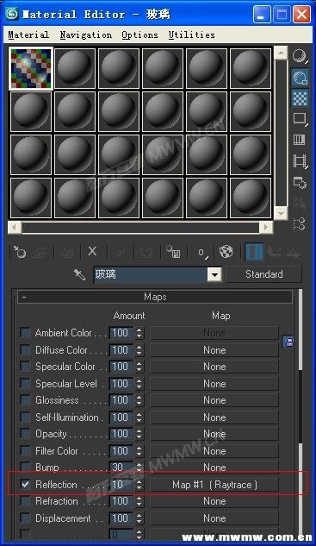Image resolution: width=316 pixels, height=546 pixels.
Task: Enable the Refraction map checkbox
Action: point(25,501)
